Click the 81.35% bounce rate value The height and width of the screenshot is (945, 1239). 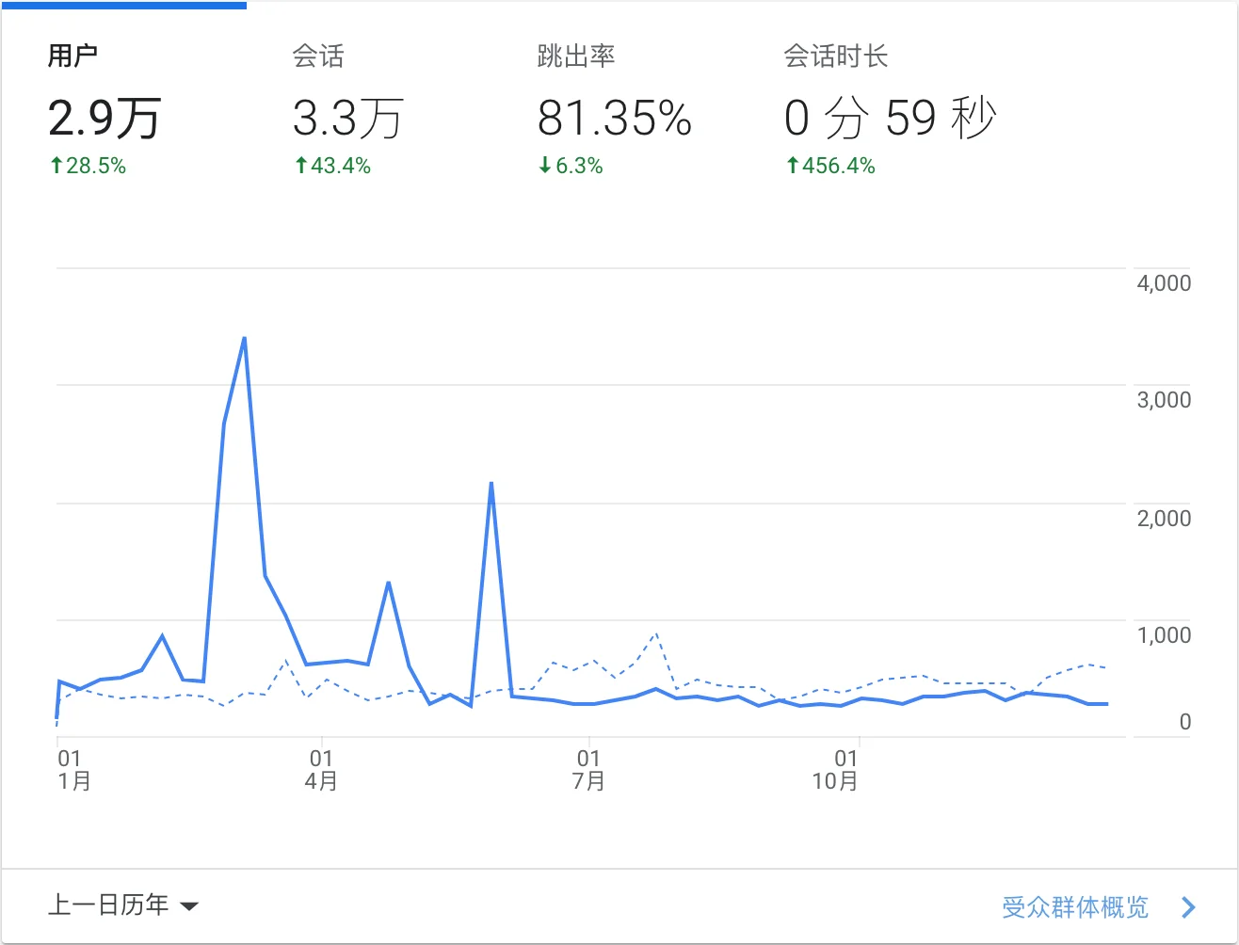[x=615, y=119]
